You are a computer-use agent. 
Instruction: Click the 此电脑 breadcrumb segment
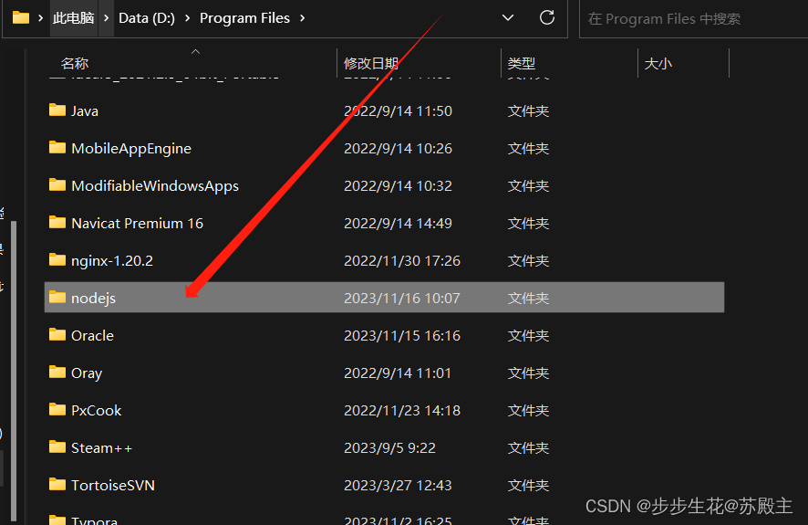74,18
